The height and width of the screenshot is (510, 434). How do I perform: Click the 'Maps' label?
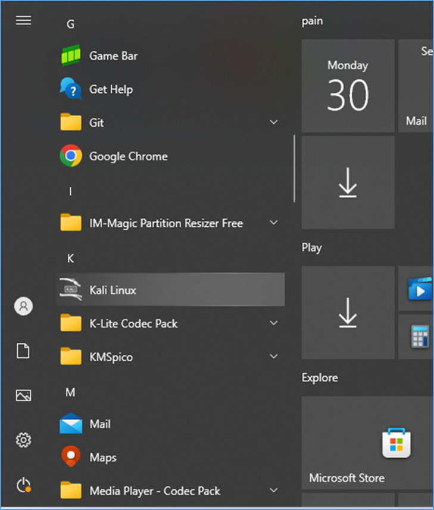(103, 458)
